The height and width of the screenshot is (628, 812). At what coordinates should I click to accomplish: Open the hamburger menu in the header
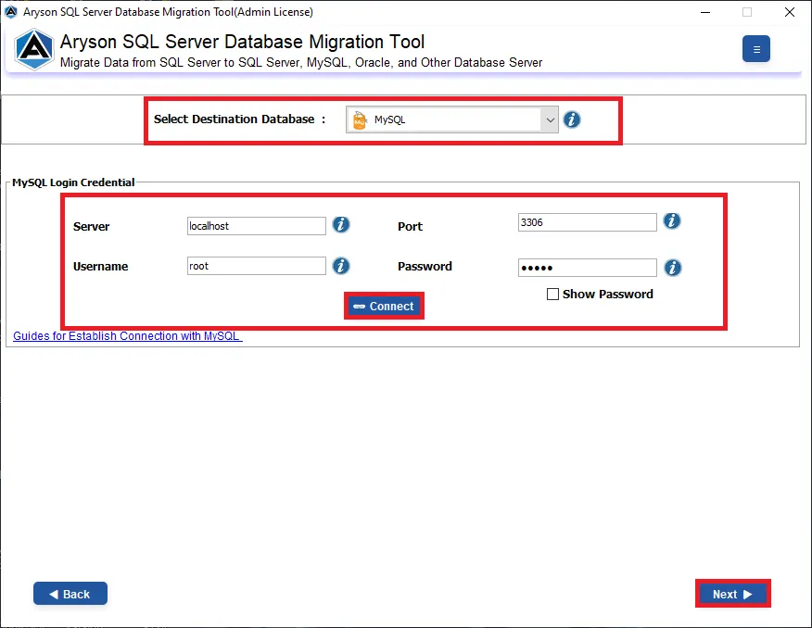point(756,48)
